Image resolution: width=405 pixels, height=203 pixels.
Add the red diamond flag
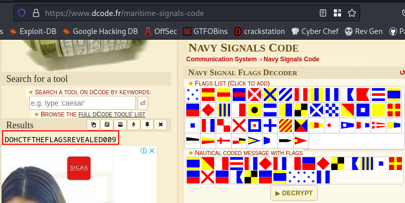click(x=208, y=110)
